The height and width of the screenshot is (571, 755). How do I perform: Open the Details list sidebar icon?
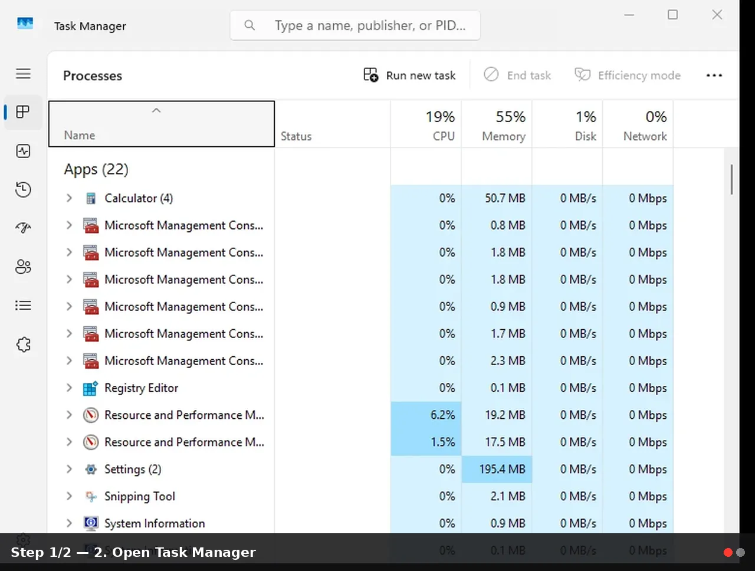point(23,306)
